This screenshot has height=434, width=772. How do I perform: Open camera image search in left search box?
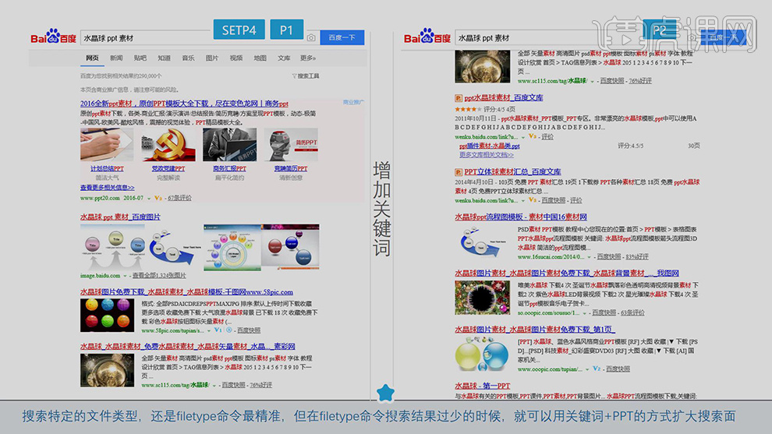point(311,38)
